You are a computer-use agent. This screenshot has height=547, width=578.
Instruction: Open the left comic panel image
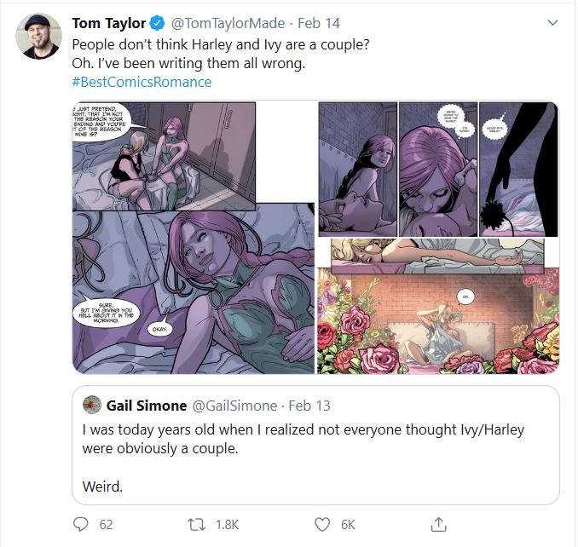tap(194, 238)
